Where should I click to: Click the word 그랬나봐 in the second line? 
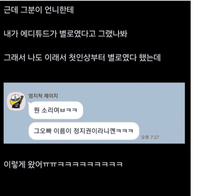[113, 34]
